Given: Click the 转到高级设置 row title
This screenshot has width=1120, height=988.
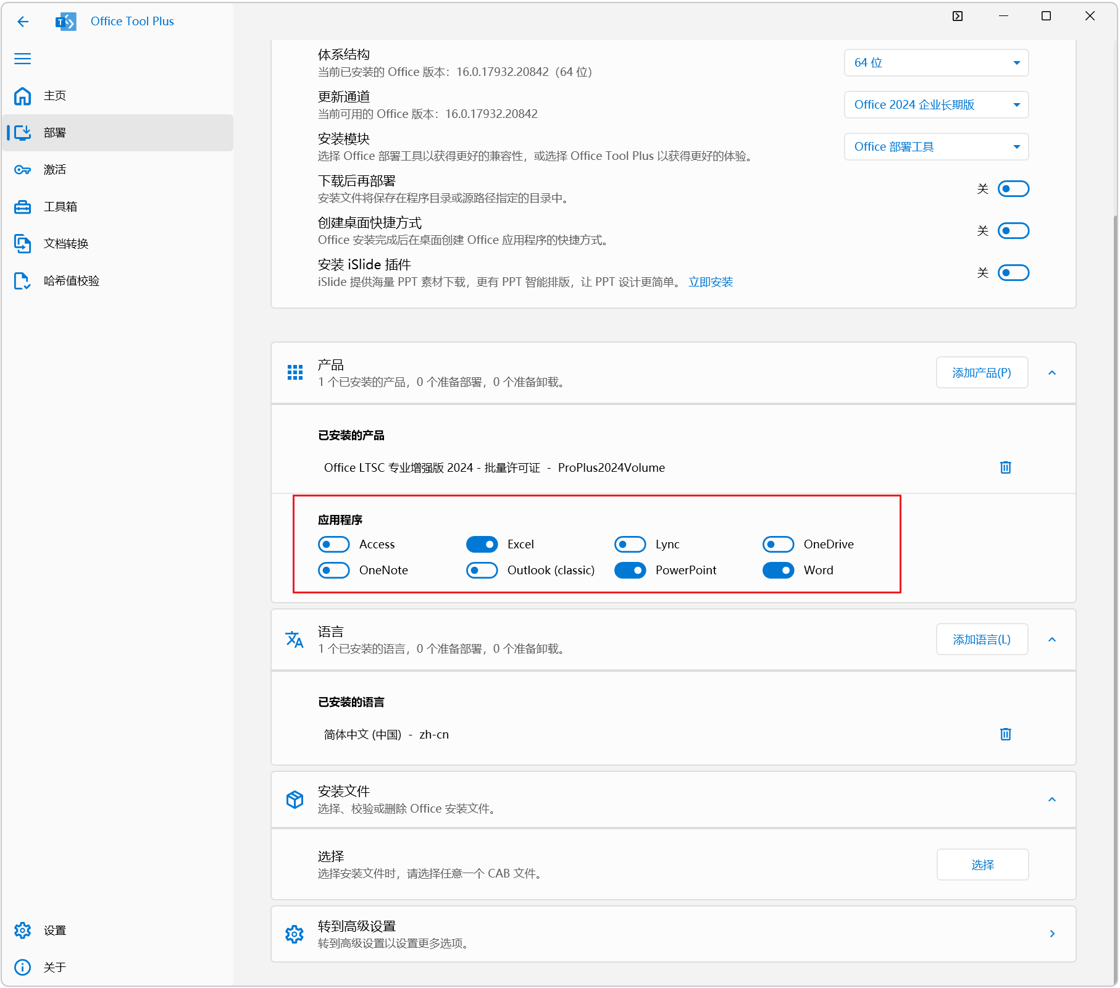Looking at the screenshot, I should pyautogui.click(x=357, y=926).
